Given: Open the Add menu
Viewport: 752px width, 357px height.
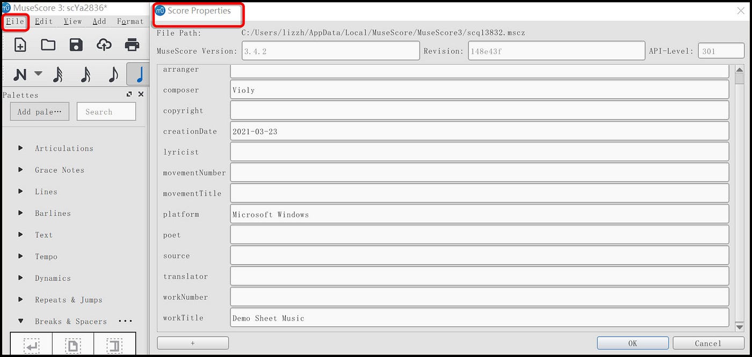Looking at the screenshot, I should [99, 21].
